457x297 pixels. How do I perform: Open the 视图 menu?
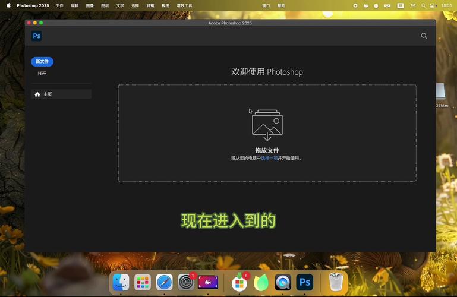(166, 5)
